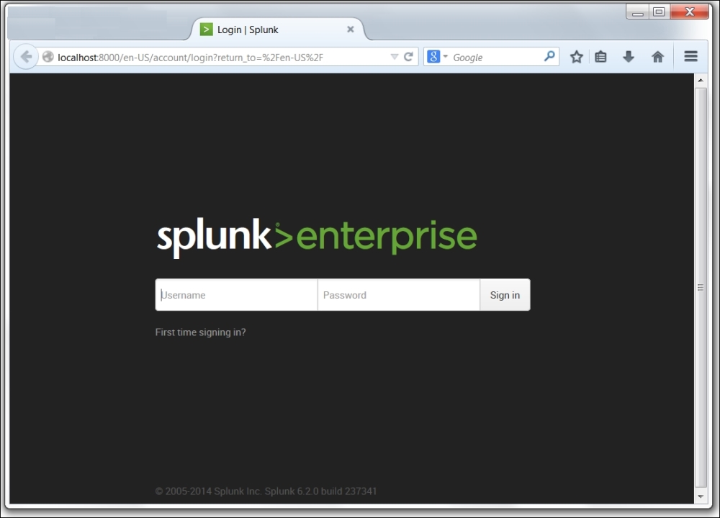Click the scrollbar down arrow

tap(701, 497)
